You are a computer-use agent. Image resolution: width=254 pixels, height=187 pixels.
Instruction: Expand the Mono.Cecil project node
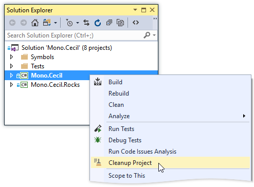(x=11, y=76)
